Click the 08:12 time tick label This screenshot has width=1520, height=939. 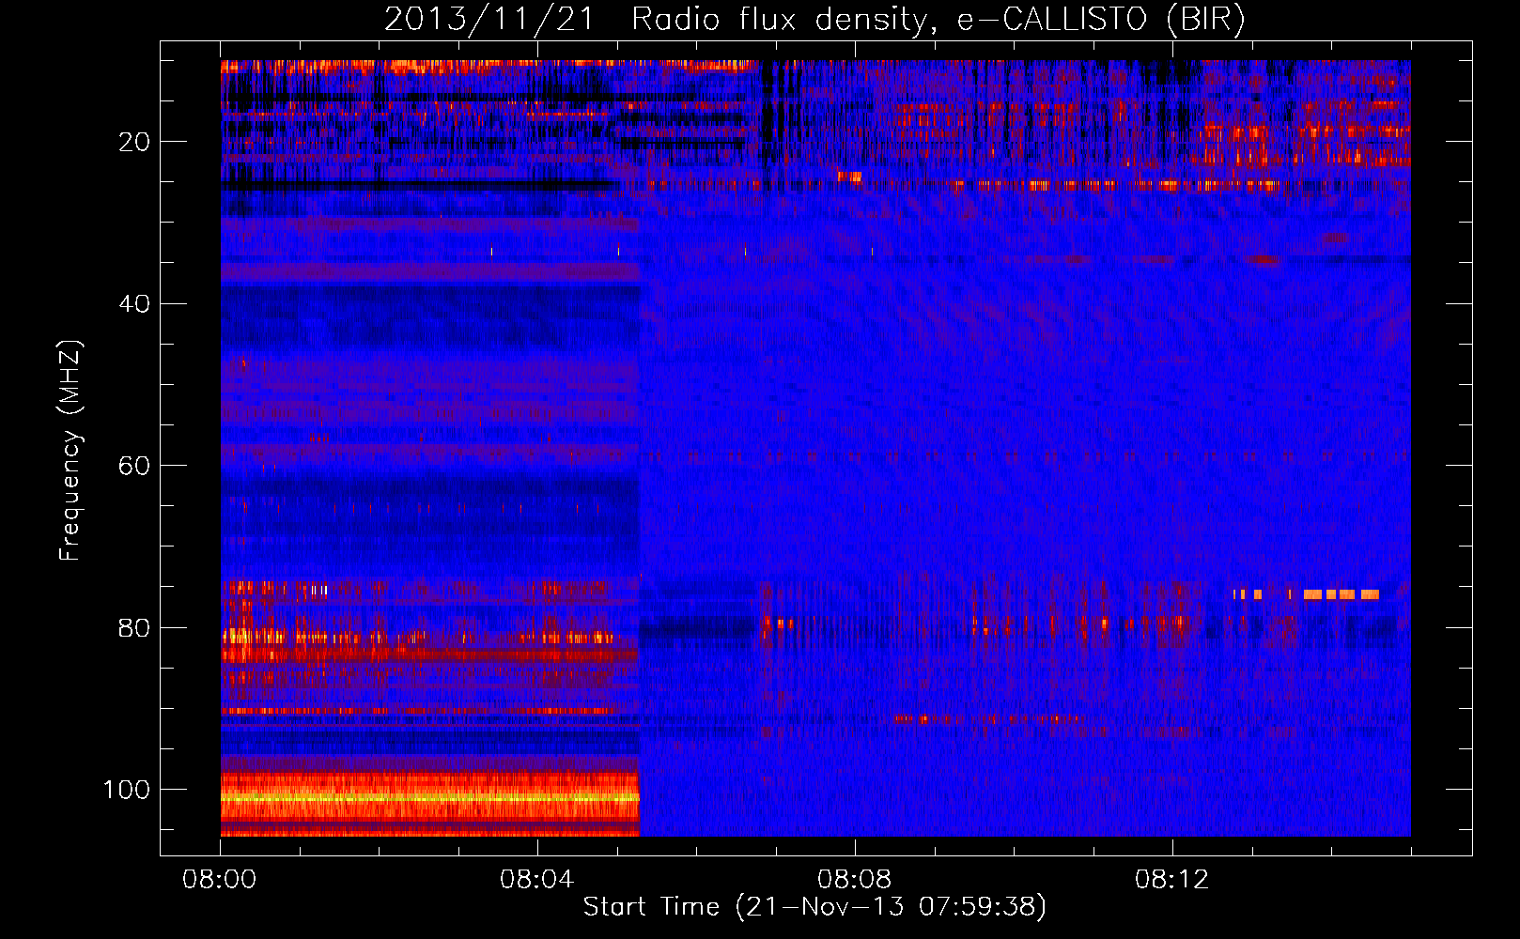[x=1171, y=880]
